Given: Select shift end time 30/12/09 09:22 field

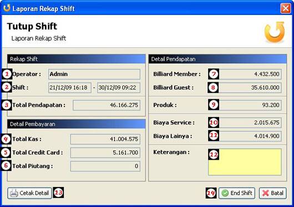Looking at the screenshot, I should point(119,88).
